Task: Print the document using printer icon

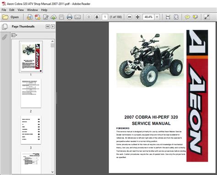Action: 70,17
